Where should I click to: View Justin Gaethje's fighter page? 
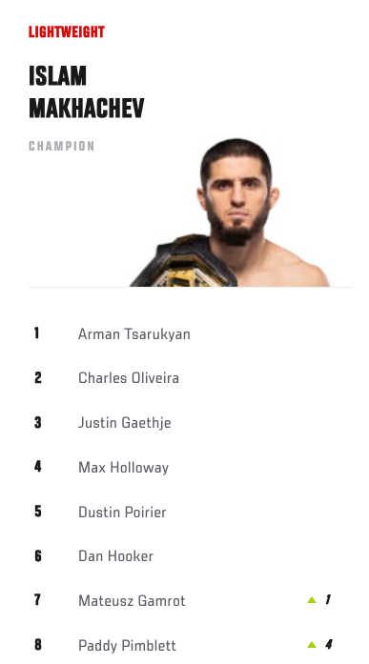click(125, 423)
